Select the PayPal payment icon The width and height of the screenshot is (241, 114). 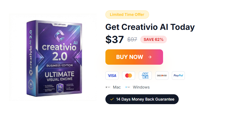pos(178,75)
